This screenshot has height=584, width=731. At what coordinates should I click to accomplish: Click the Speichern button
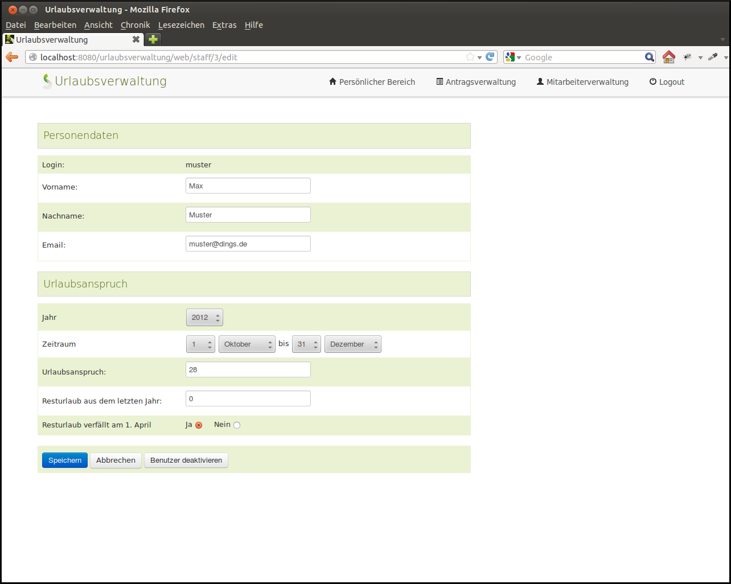[x=65, y=460]
